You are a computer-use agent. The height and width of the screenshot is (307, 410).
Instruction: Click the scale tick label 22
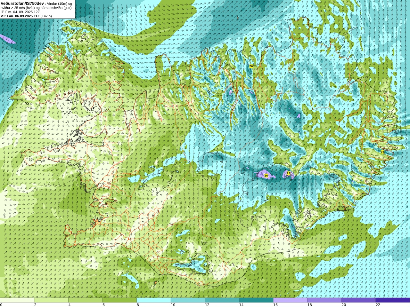[x=378, y=305]
